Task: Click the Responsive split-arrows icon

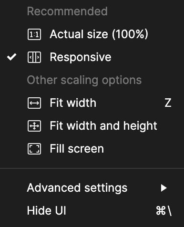Action: click(34, 57)
